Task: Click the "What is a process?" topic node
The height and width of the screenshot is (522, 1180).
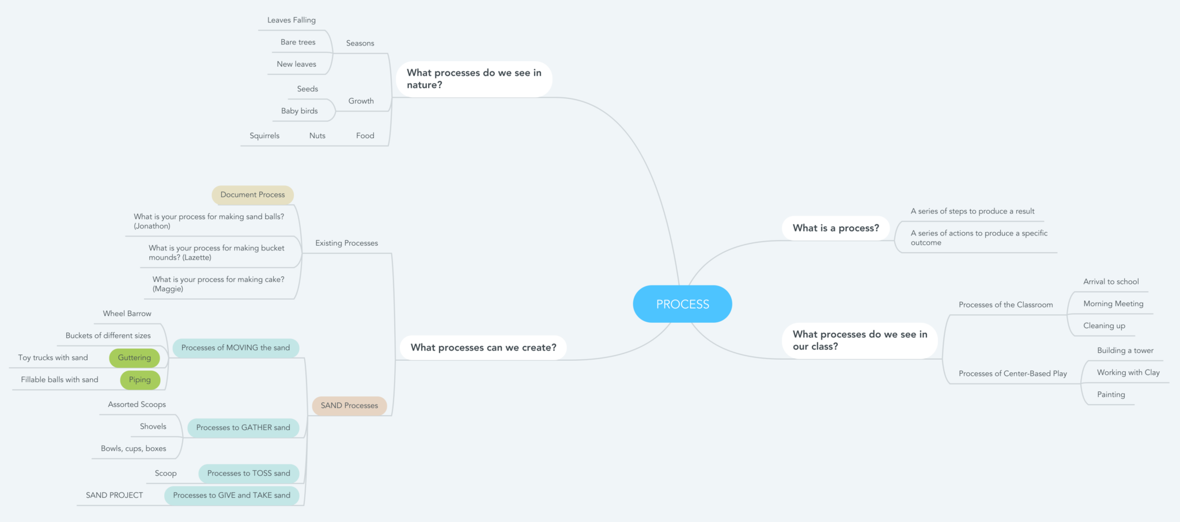Action: click(835, 228)
